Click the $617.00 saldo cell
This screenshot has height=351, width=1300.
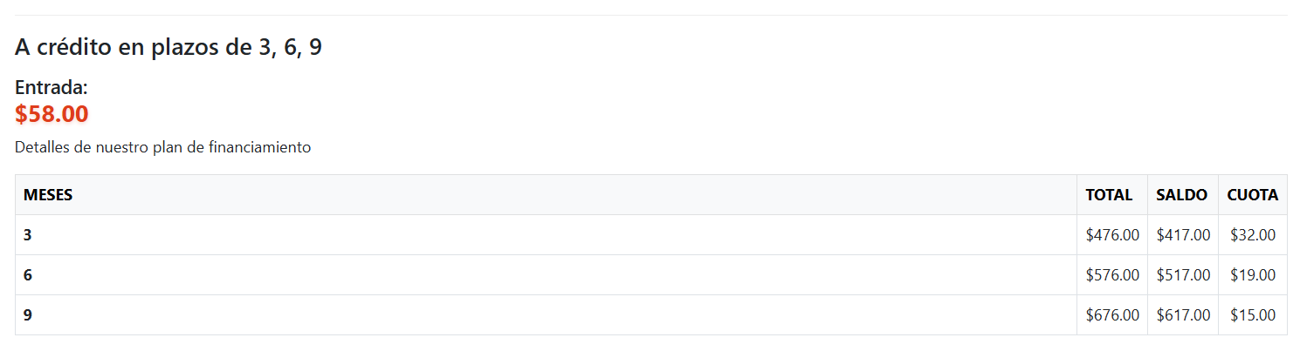(x=1183, y=315)
